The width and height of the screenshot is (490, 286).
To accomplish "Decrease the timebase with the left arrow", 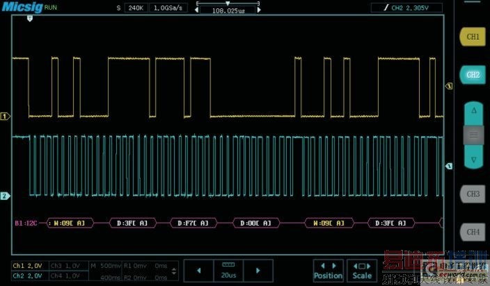I will coord(199,271).
